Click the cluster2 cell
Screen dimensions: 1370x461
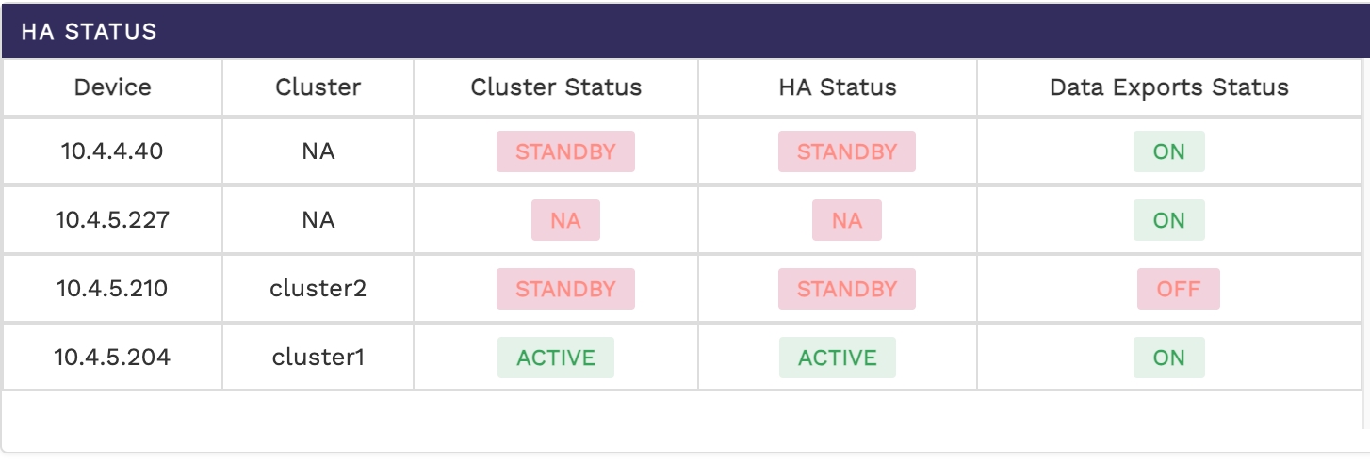[318, 288]
